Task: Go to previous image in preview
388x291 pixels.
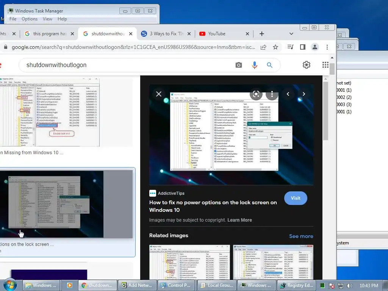Action: coord(288,94)
